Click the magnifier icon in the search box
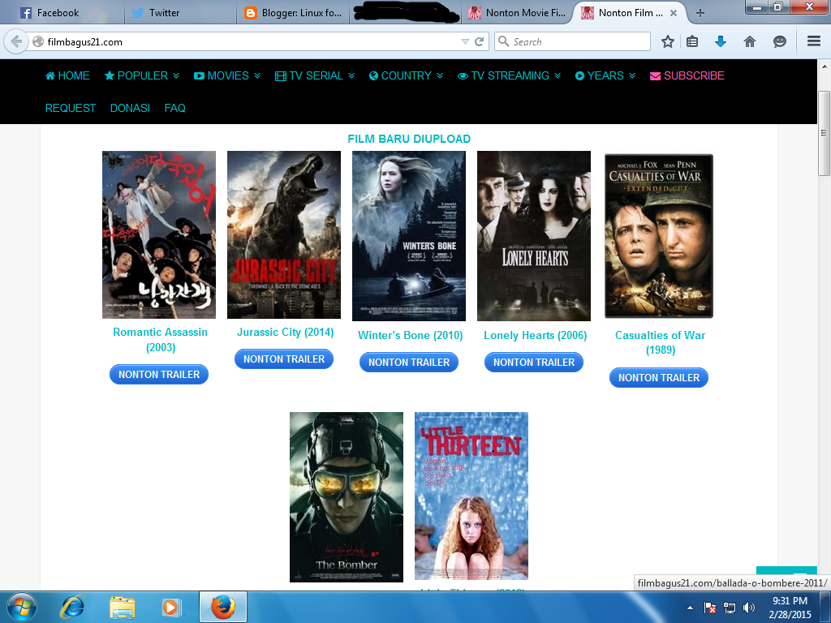 pyautogui.click(x=503, y=41)
